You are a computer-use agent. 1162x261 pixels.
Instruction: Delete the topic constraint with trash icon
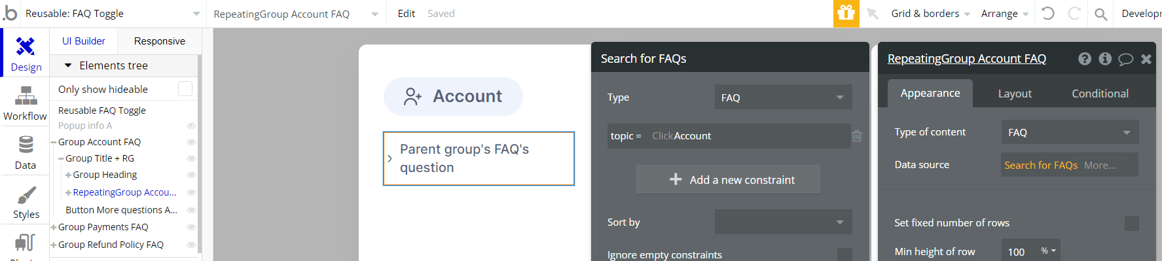point(857,136)
